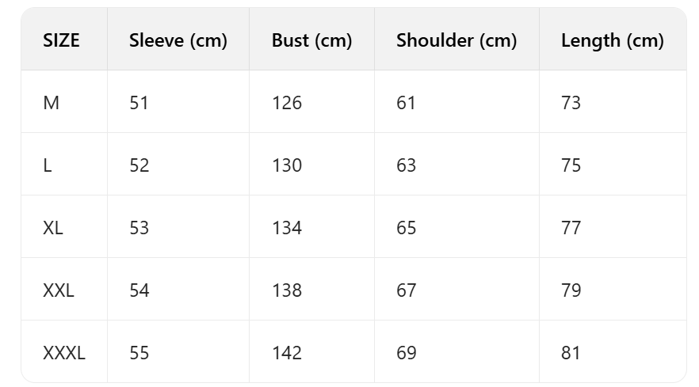The image size is (699, 387).
Task: Select bust value 126 in M row
Action: [x=286, y=103]
